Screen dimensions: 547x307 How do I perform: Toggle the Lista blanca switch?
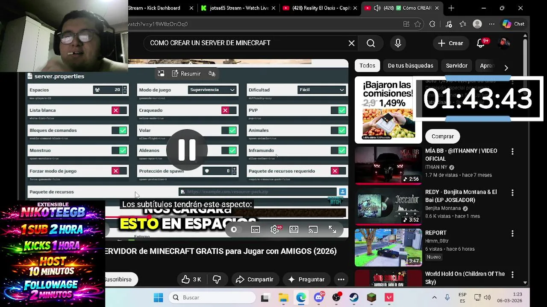[x=119, y=110]
